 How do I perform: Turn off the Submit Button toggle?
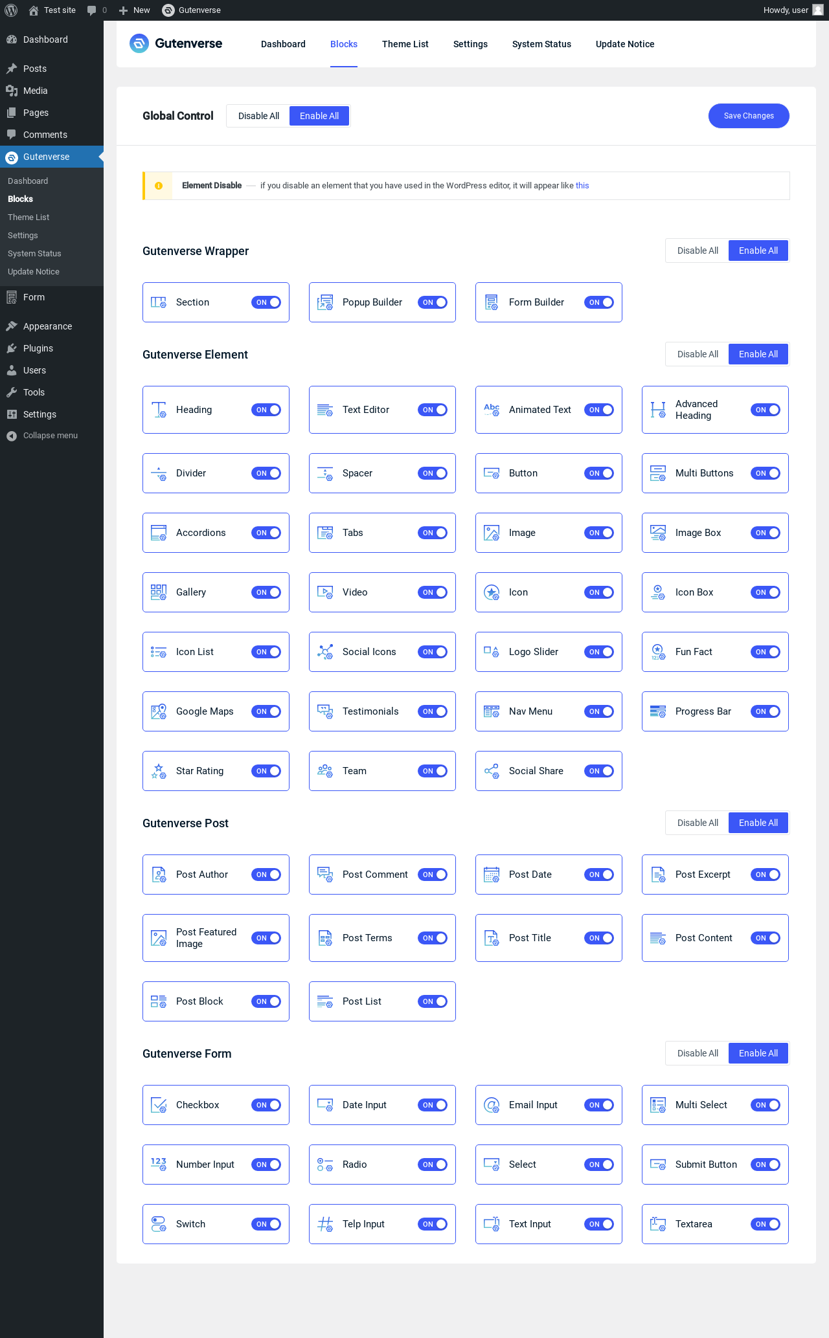(766, 1165)
